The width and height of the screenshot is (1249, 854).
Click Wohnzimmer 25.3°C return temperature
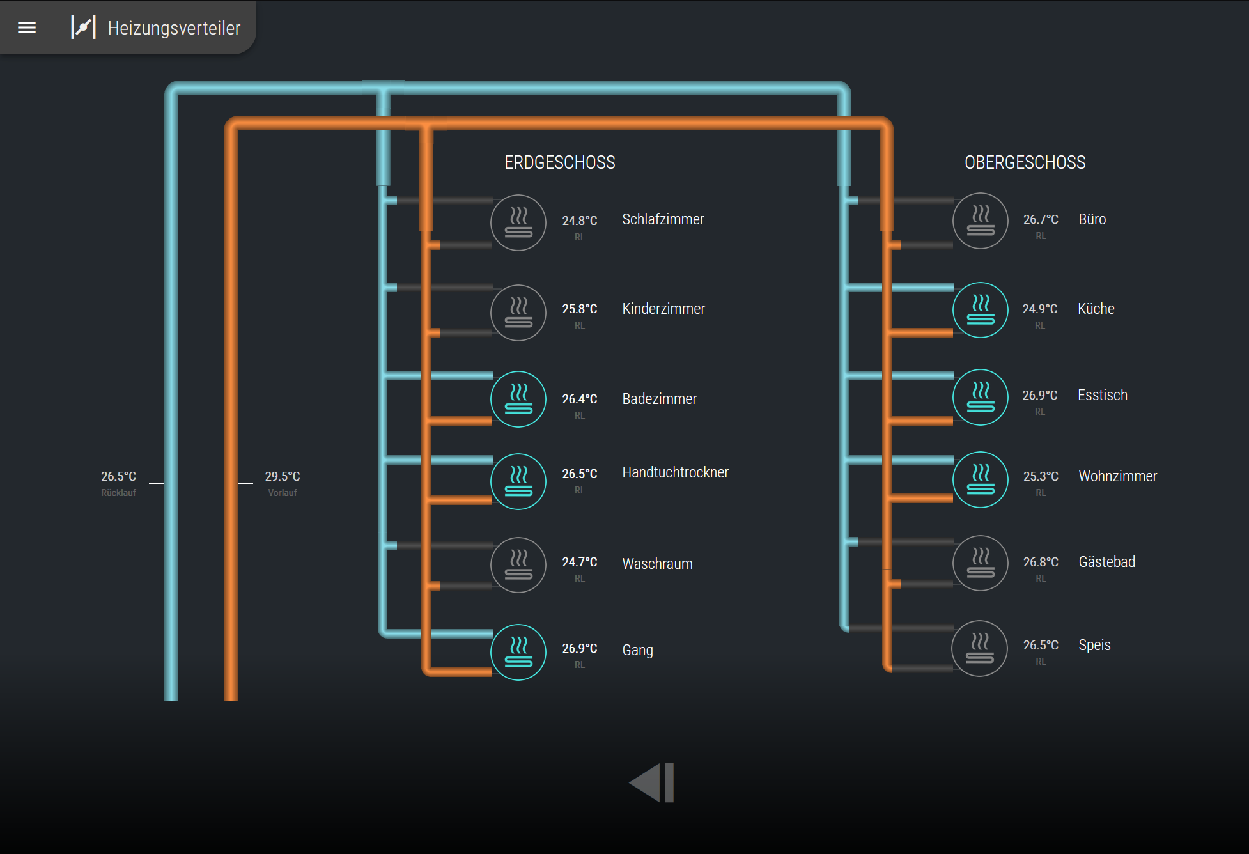[x=1041, y=476]
